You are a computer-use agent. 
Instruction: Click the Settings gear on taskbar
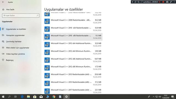[x=67, y=97]
